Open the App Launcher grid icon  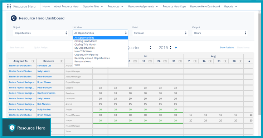tap(9, 6)
